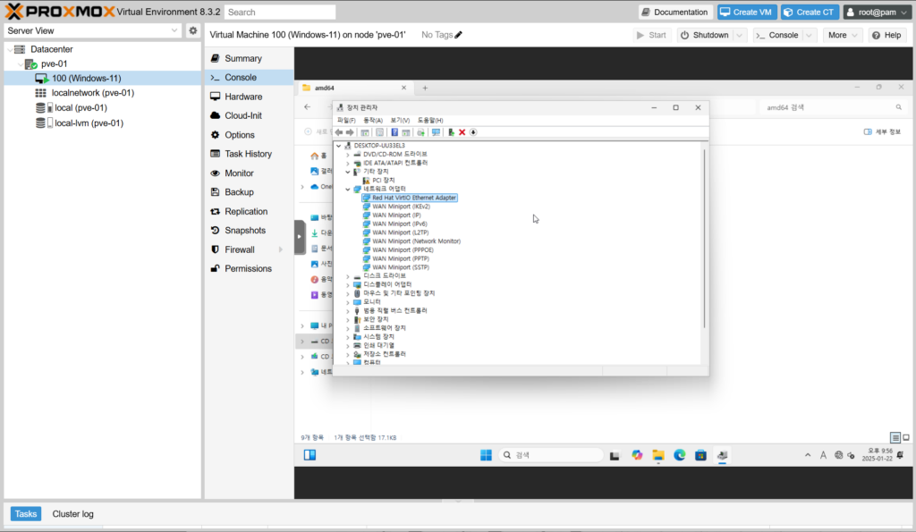The width and height of the screenshot is (916, 532).
Task: Expand the DVD/CD-ROM 드라이브 node
Action: click(x=347, y=154)
